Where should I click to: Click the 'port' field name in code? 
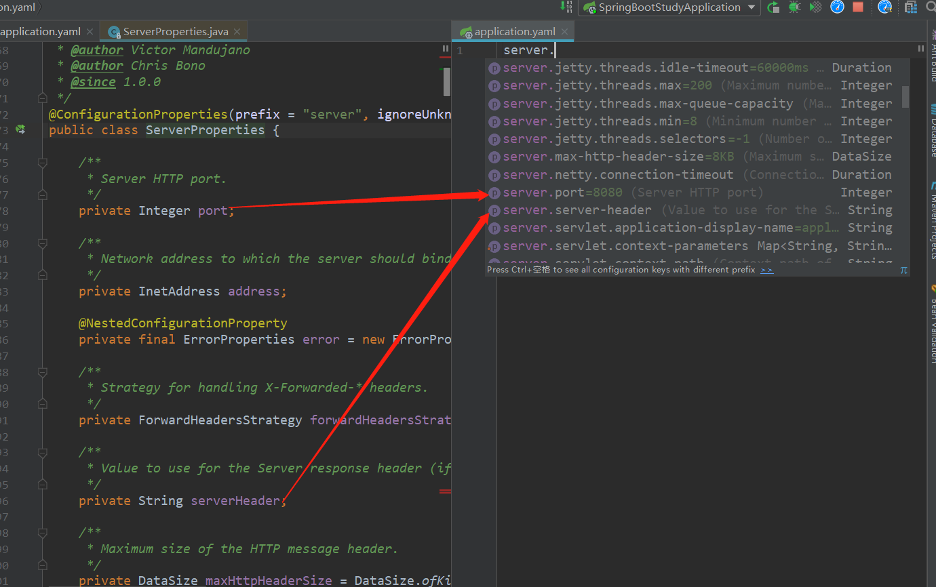tap(213, 211)
